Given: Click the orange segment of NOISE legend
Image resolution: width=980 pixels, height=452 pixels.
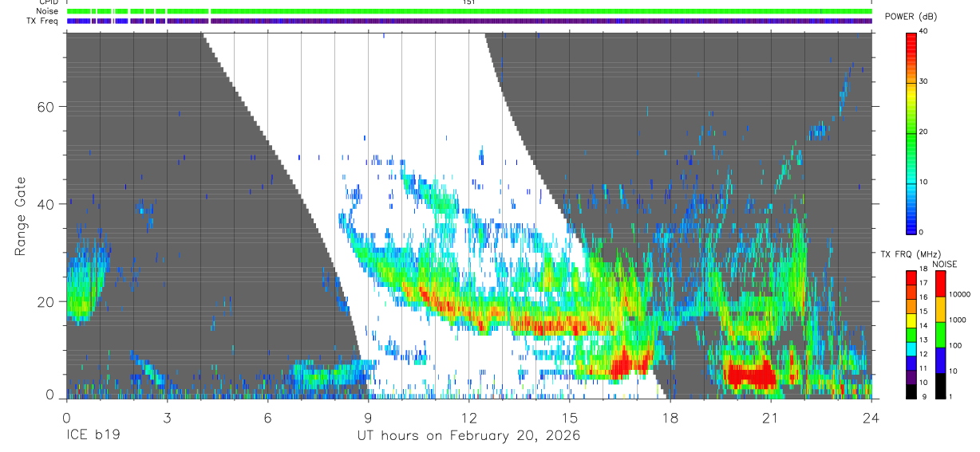Looking at the screenshot, I should click(x=939, y=309).
